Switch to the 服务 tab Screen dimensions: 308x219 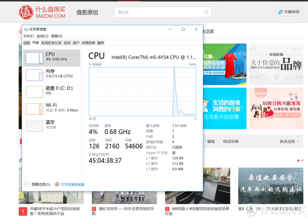pos(101,43)
